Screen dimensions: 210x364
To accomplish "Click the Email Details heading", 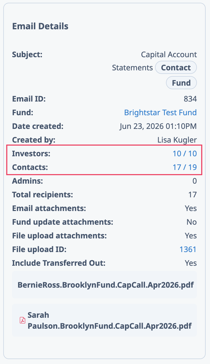I will (x=40, y=26).
